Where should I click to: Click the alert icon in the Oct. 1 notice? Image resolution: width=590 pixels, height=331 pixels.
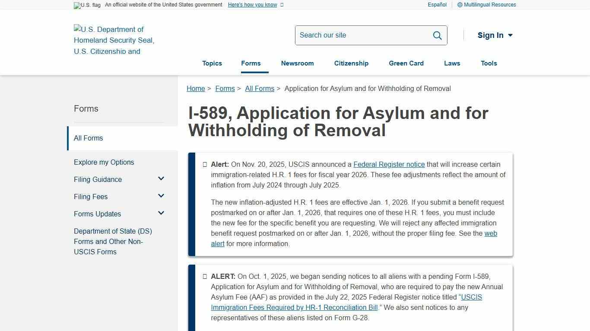click(x=205, y=276)
